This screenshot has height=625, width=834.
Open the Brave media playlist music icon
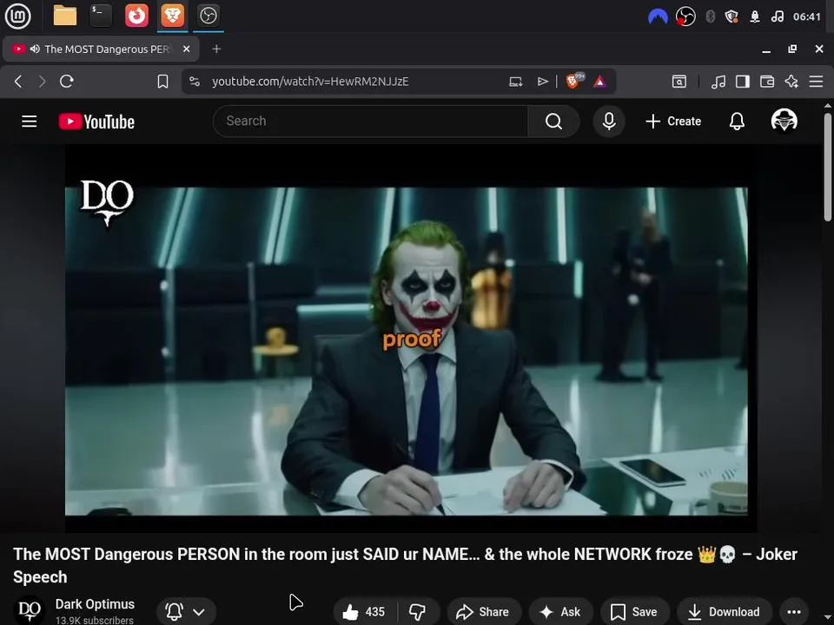click(718, 82)
